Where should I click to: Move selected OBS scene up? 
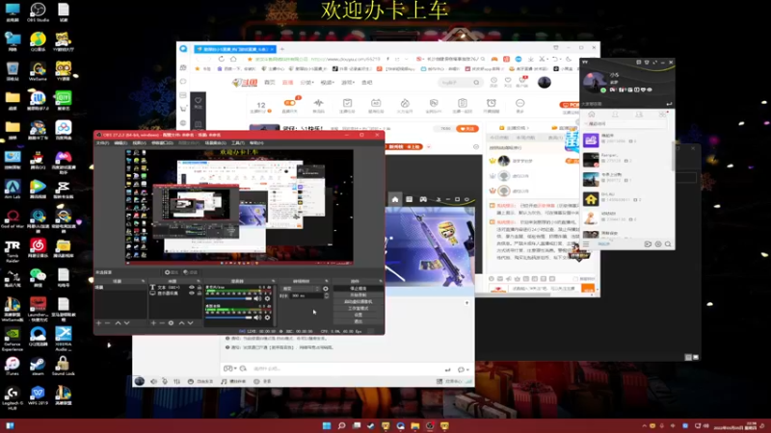point(118,323)
